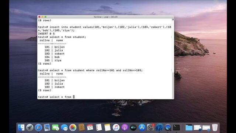Image resolution: width=236 pixels, height=133 pixels.
Task: Open the blue Downloads folder in dock
Action: pyautogui.click(x=189, y=127)
